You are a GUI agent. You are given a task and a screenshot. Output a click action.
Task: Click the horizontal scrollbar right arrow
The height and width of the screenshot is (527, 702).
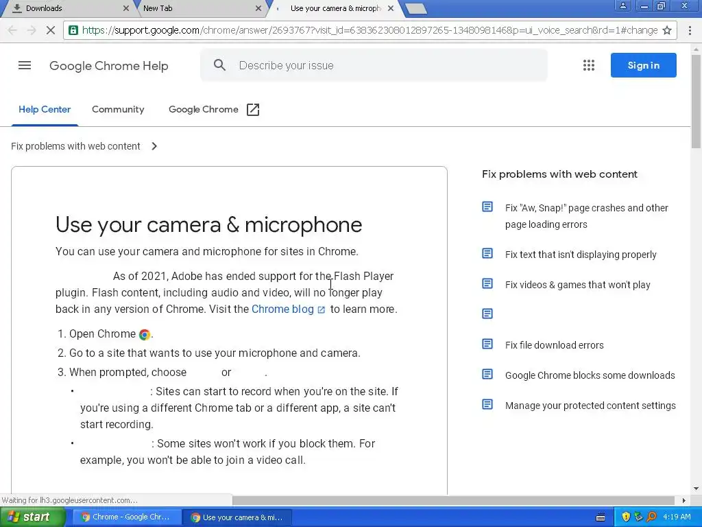pyautogui.click(x=683, y=500)
